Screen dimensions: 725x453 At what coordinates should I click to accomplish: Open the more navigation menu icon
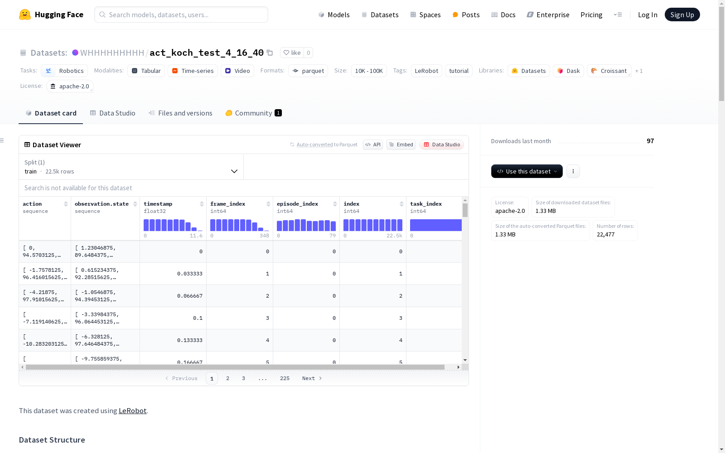pos(618,14)
